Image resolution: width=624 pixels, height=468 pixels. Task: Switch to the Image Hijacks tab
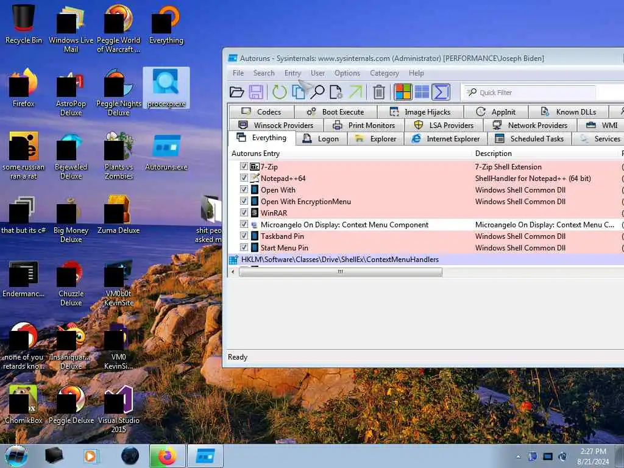(420, 112)
